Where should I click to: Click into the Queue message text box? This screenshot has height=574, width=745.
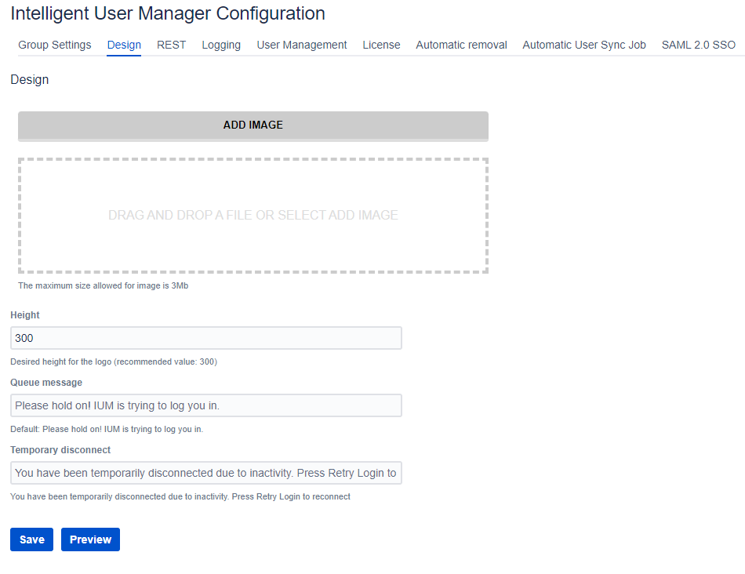pyautogui.click(x=205, y=405)
